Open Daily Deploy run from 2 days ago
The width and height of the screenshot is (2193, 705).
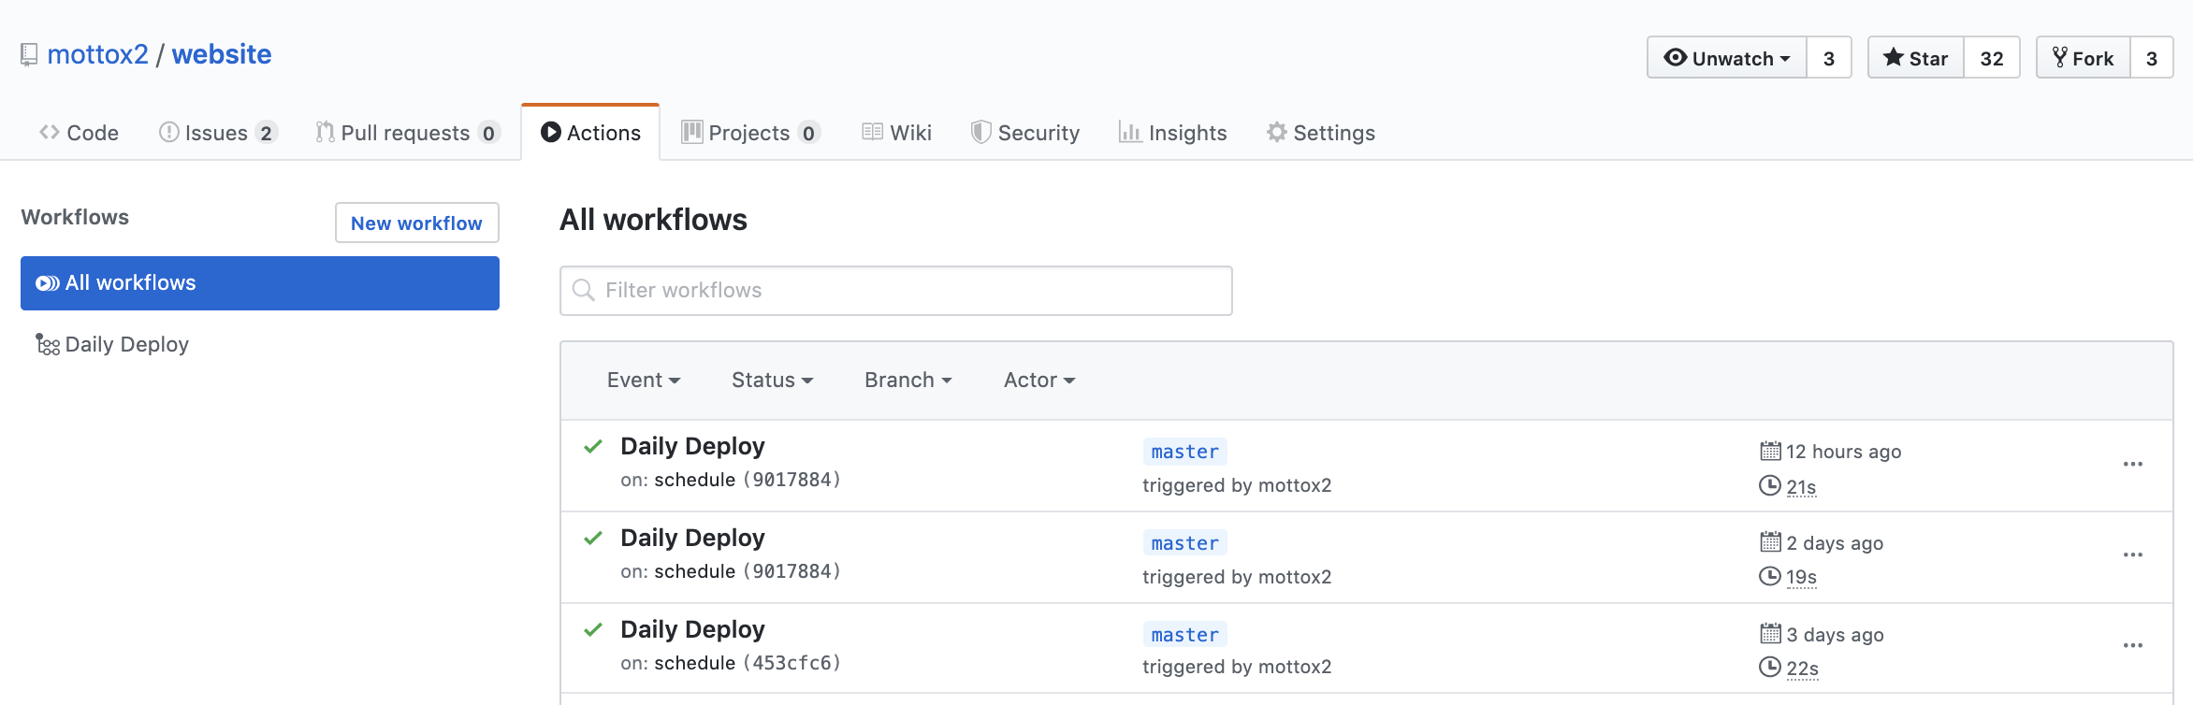[692, 538]
